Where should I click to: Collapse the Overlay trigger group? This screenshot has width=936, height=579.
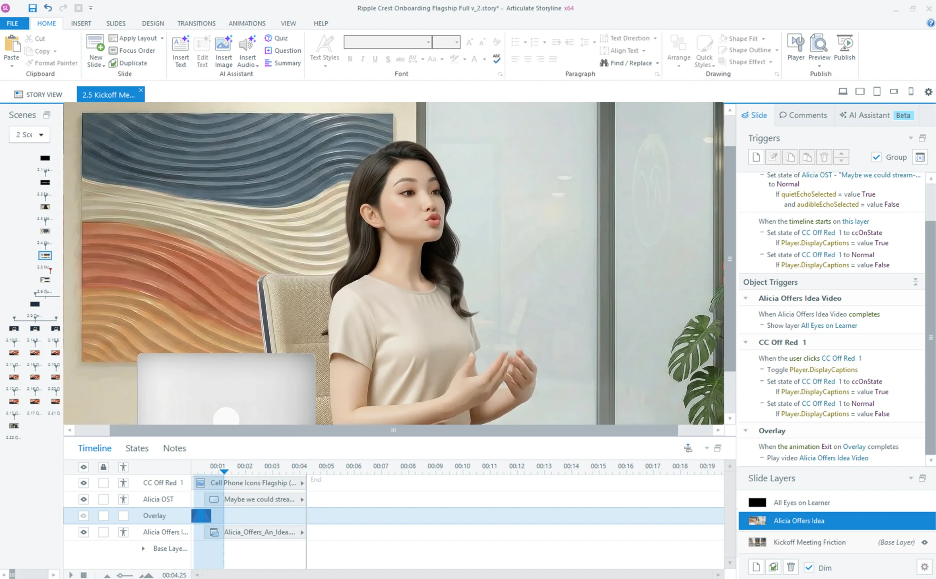pyautogui.click(x=746, y=431)
